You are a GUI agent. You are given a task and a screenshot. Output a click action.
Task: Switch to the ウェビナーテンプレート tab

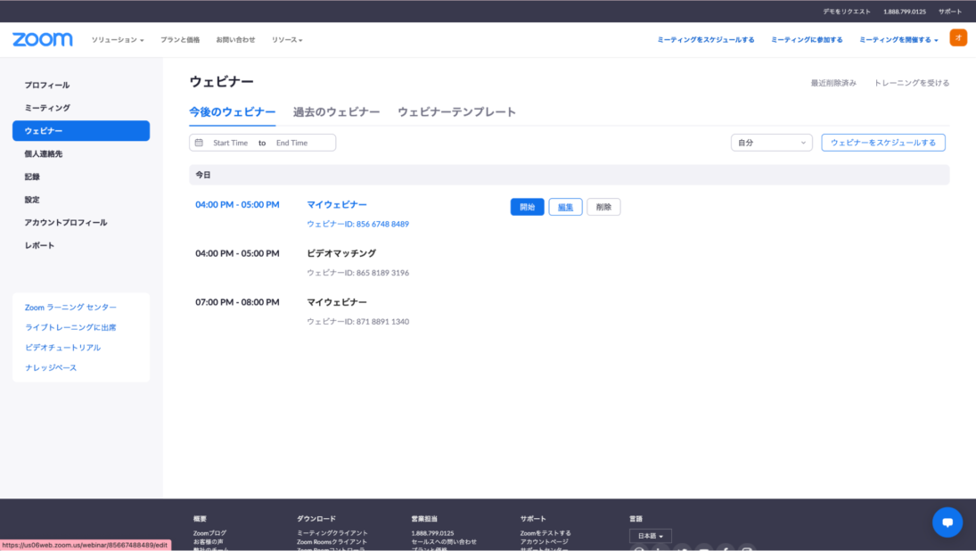[x=457, y=112]
